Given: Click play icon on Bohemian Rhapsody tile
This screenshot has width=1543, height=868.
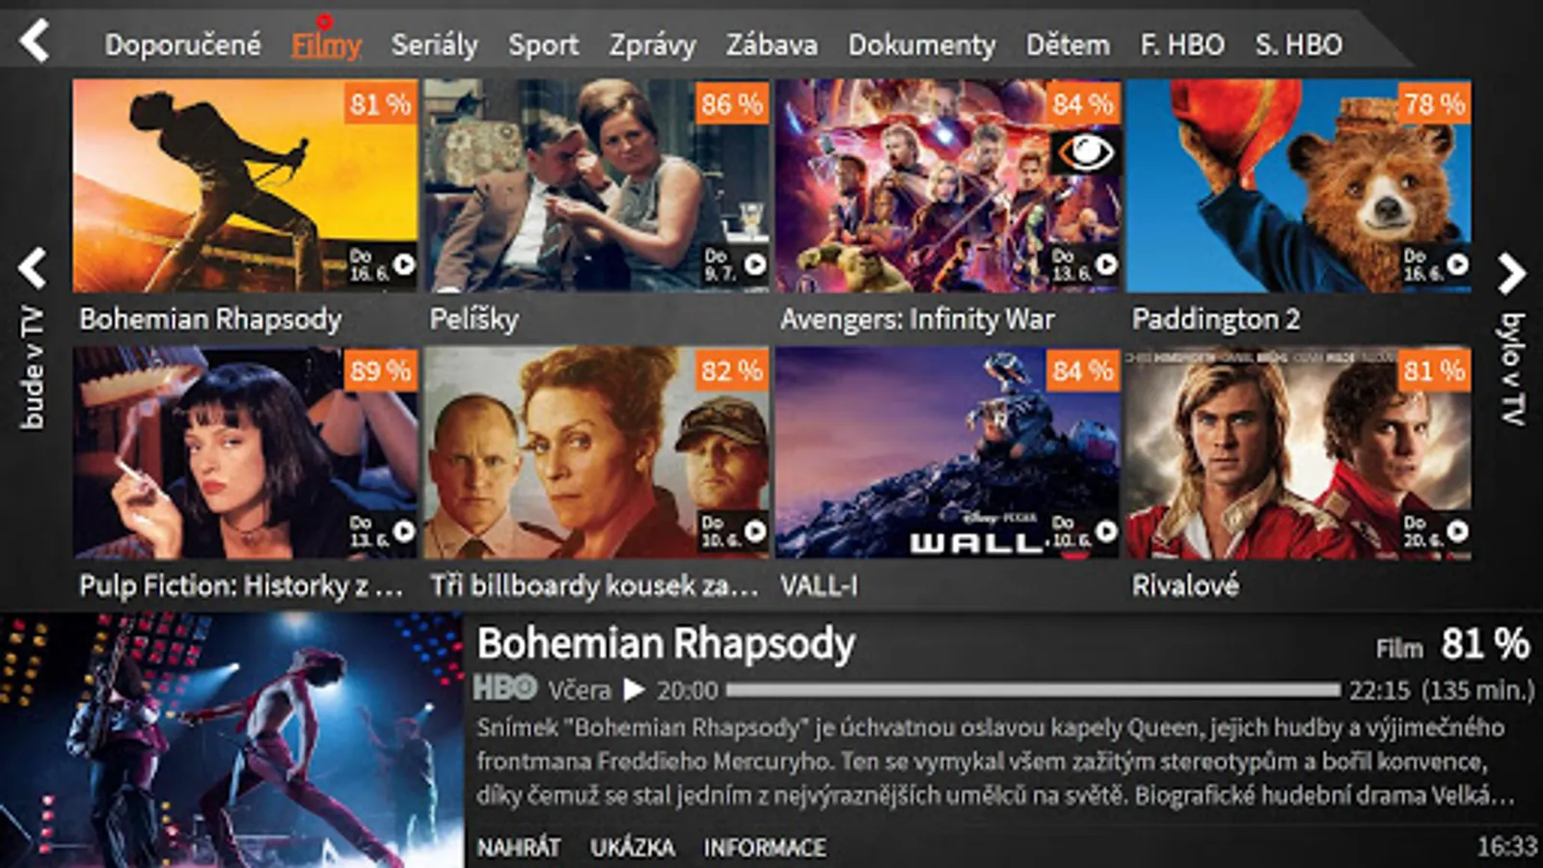Looking at the screenshot, I should pyautogui.click(x=404, y=263).
